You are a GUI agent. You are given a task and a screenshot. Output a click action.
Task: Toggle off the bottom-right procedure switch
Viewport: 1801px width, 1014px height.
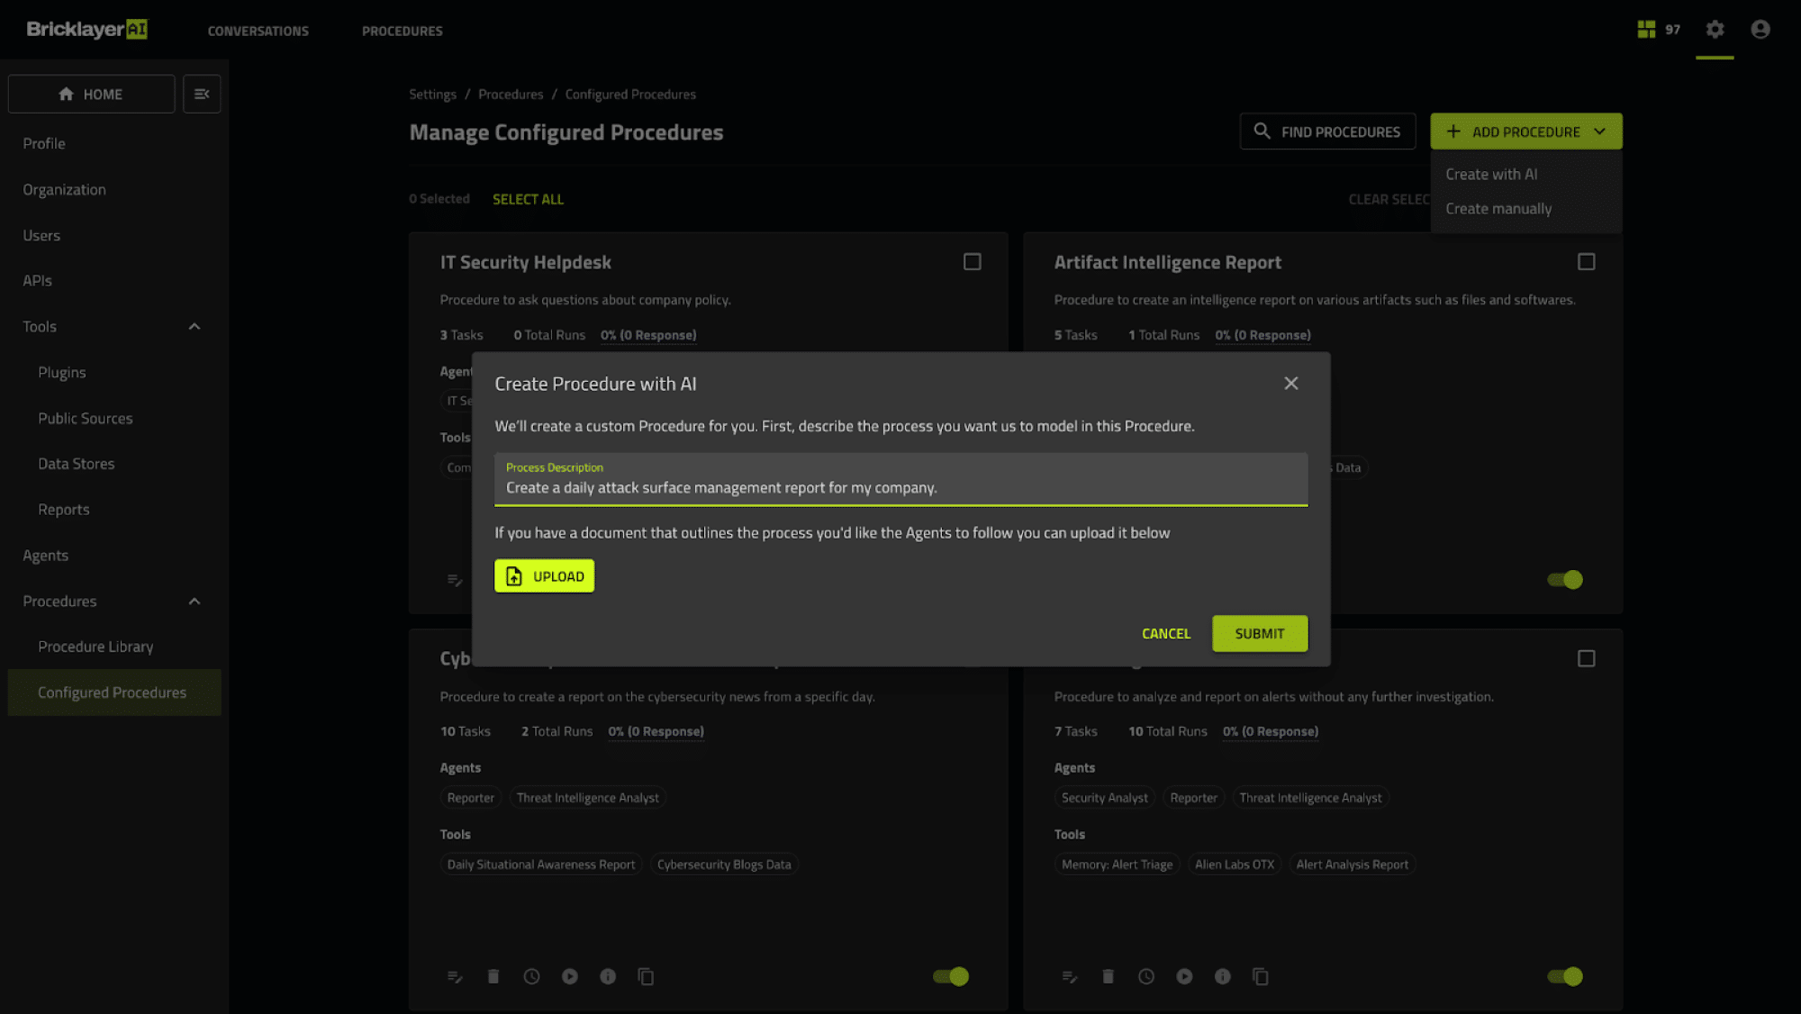click(x=1565, y=976)
